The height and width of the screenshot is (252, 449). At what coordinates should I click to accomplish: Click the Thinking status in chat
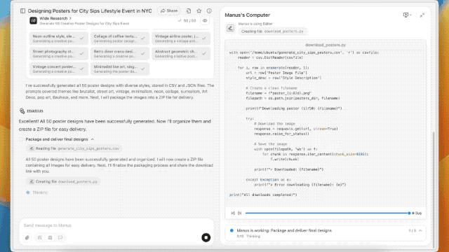[x=40, y=192]
